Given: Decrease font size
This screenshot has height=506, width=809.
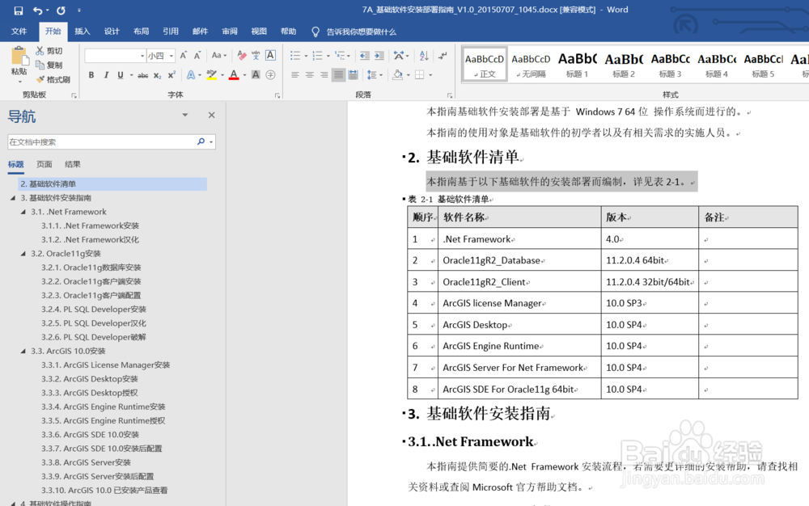Looking at the screenshot, I should click(197, 55).
